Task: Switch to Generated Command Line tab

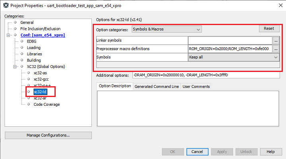Action: tap(157, 86)
